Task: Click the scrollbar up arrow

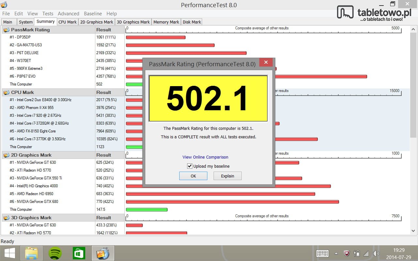Action: click(413, 29)
